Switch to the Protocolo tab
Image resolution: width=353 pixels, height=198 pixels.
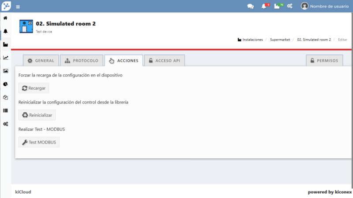(82, 61)
